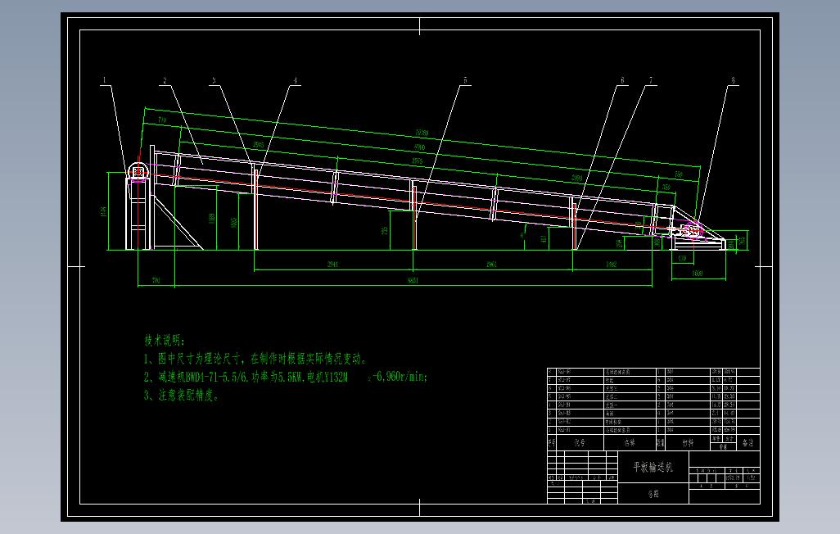The height and width of the screenshot is (534, 840).
Task: Click callout number 6 label
Action: (622, 80)
